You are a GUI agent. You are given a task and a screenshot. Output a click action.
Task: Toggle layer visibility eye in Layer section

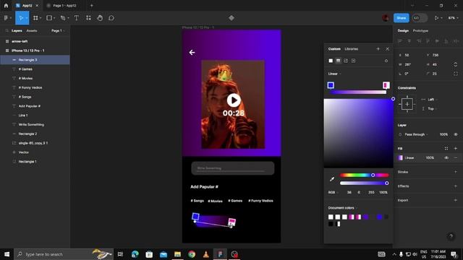(x=456, y=134)
